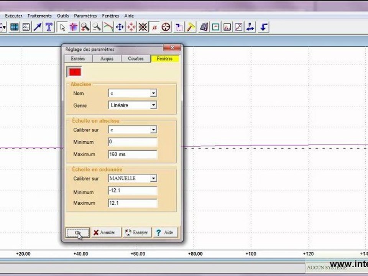Viewport: 368px width, 276px height.
Task: Click the Annuler button
Action: (106, 233)
